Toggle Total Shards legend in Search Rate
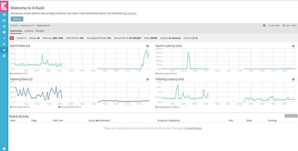This screenshot has height=151, width=298. [19, 74]
